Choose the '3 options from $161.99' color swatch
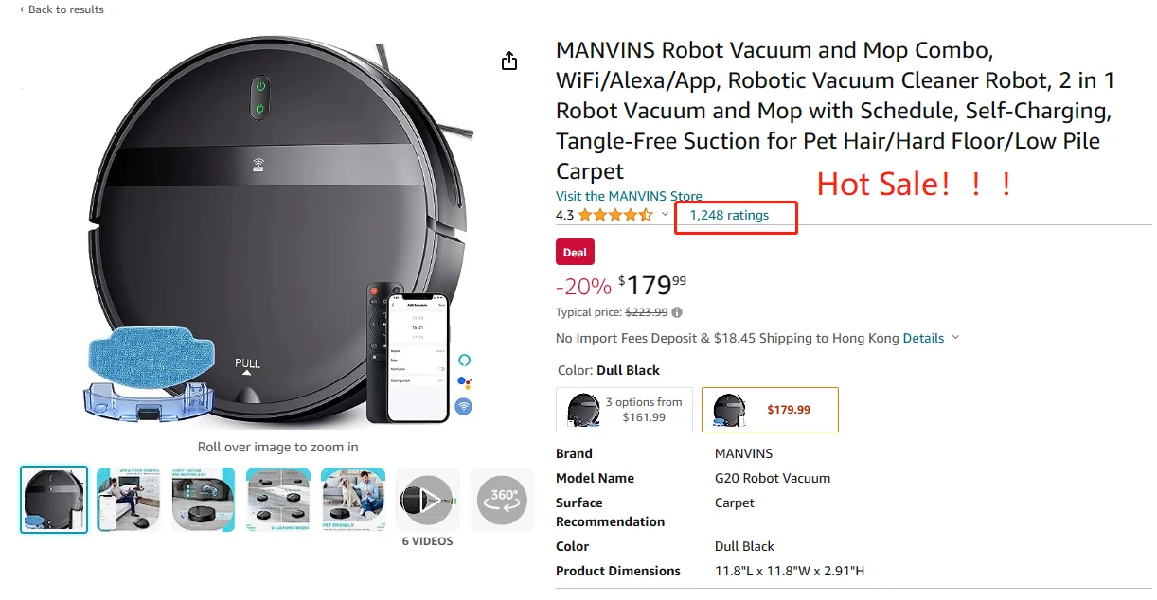Viewport: 1157px width, 600px height. tap(624, 410)
